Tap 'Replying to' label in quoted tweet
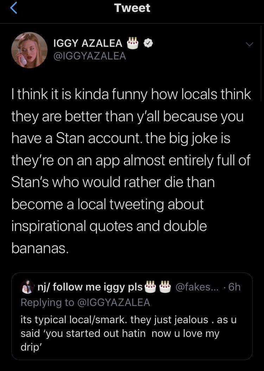This screenshot has height=371, width=264. coord(48,303)
